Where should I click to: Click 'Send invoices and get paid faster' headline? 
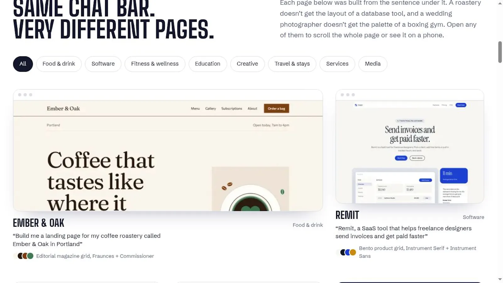point(410,134)
